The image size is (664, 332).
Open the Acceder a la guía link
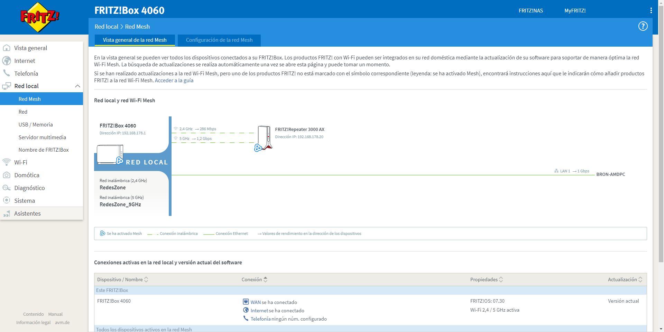[174, 80]
